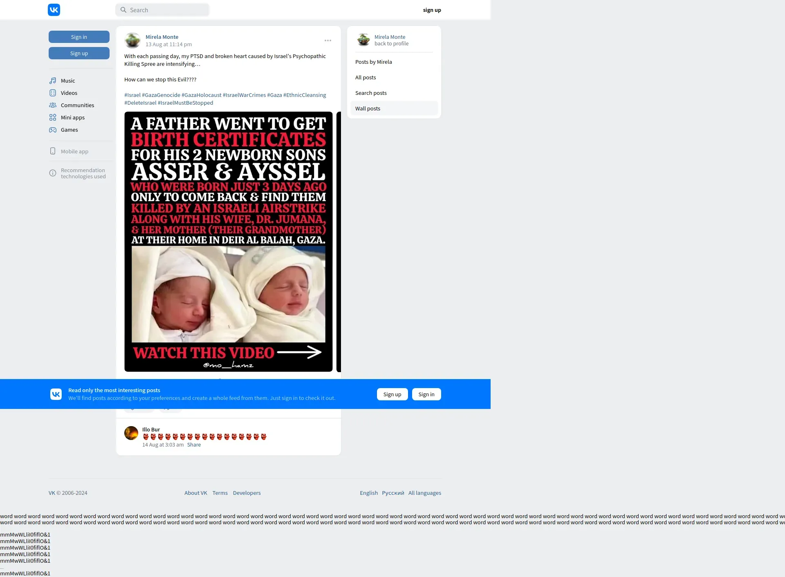Screen dimensions: 785x577
Task: Click the VK logo in header
Action: tap(54, 10)
